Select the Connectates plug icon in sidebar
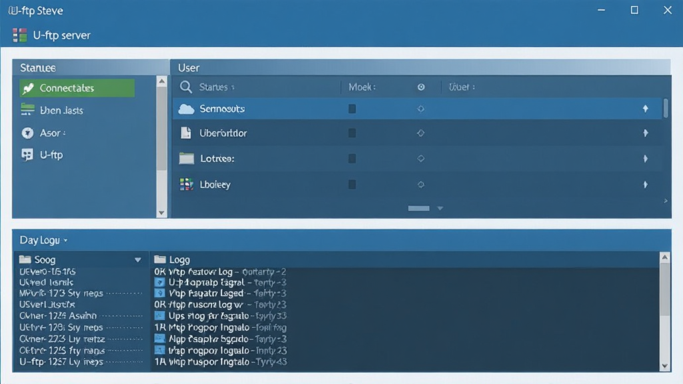 (28, 89)
